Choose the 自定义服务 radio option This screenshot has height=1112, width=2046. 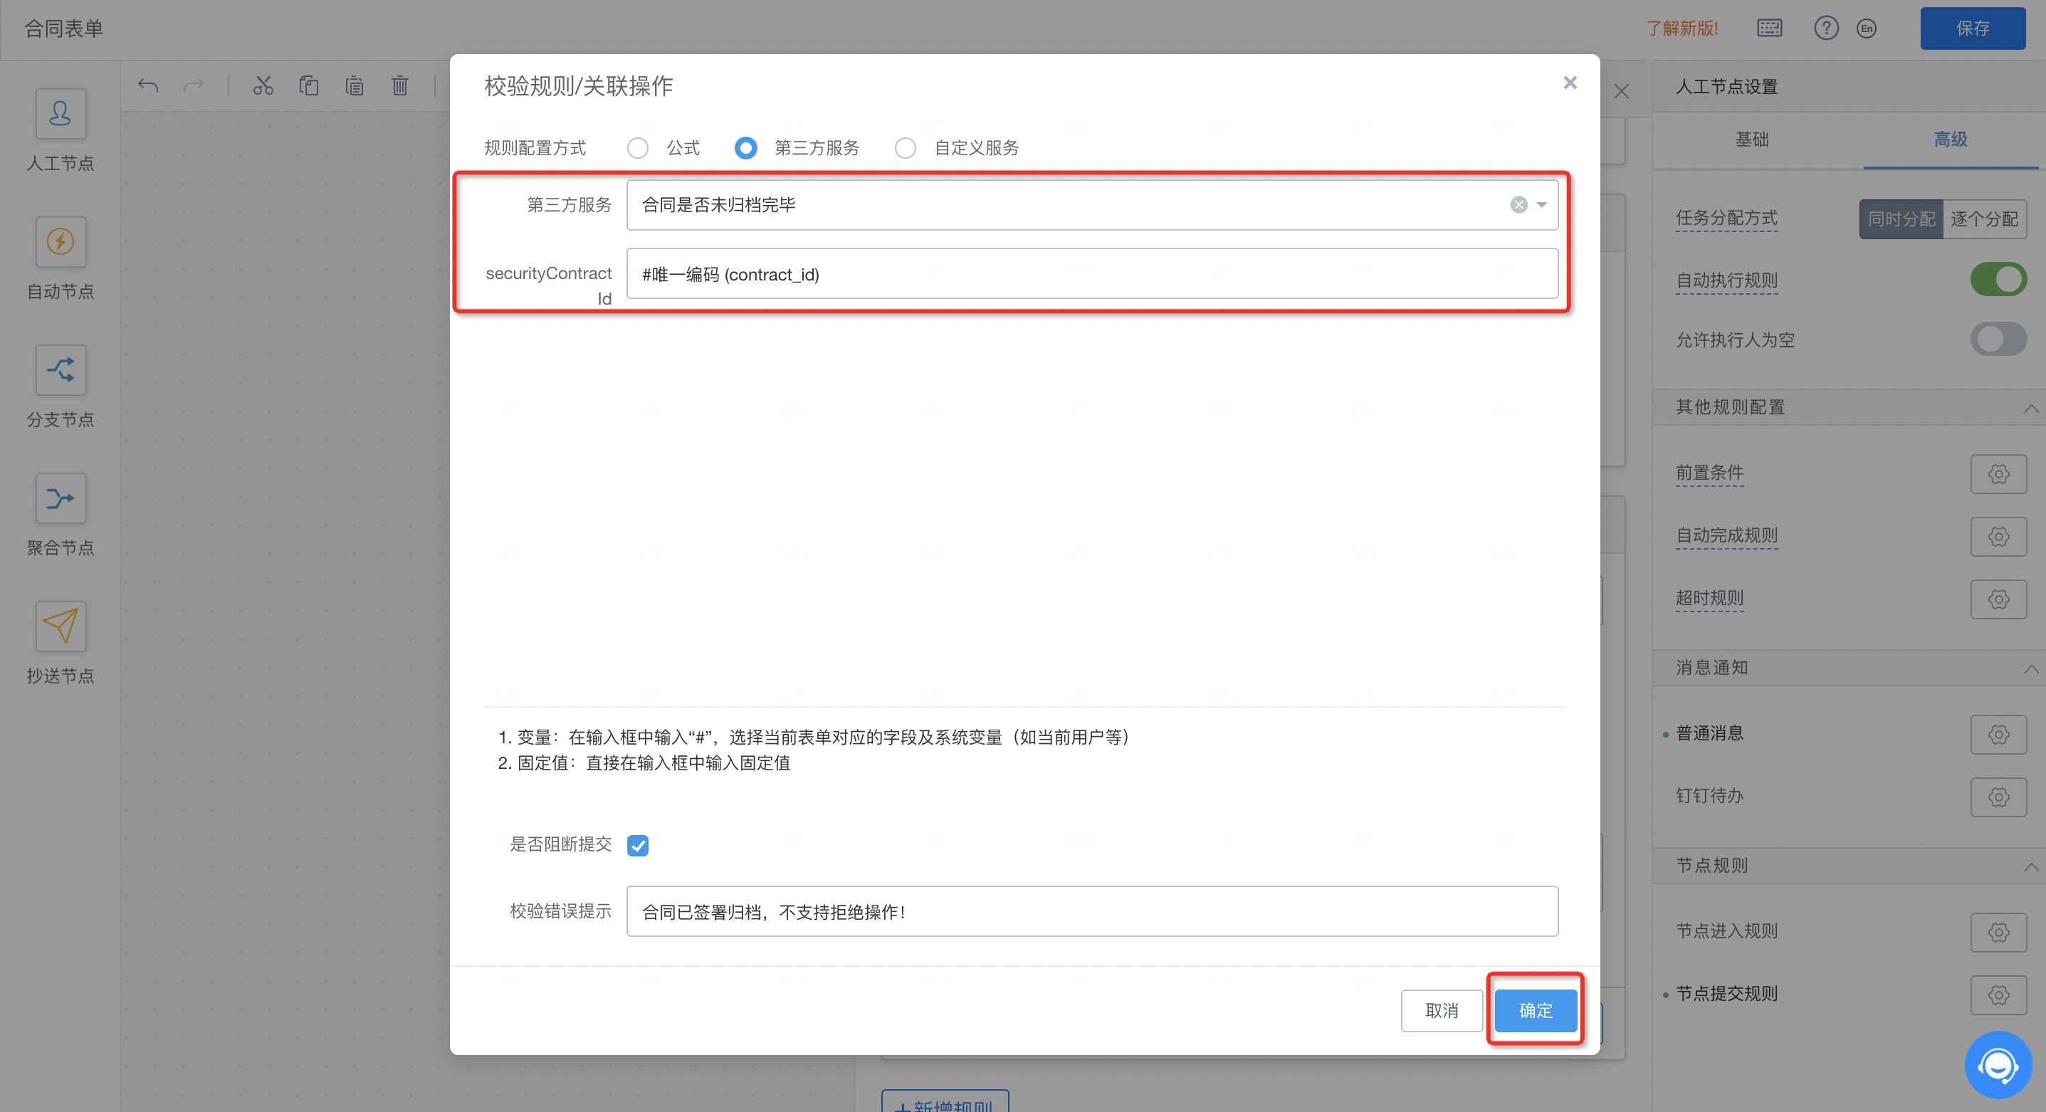click(x=906, y=148)
